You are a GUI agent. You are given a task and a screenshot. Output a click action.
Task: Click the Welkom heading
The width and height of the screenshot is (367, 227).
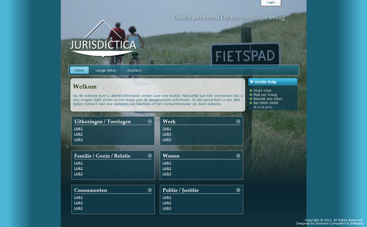click(x=85, y=87)
